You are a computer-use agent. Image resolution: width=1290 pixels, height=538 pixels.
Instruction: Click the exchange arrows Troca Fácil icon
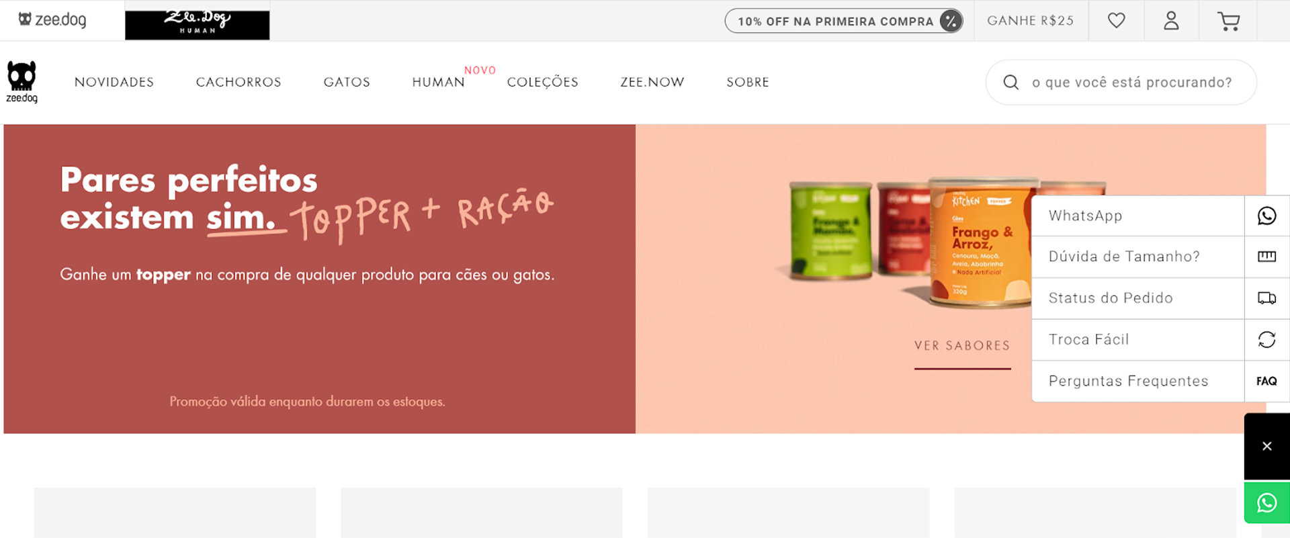[1266, 340]
